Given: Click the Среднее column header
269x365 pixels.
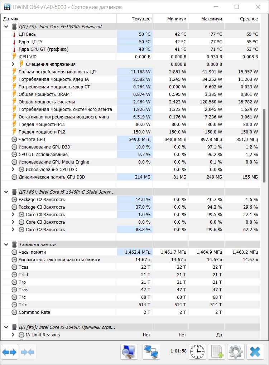Looking at the screenshot, I should [x=242, y=19].
